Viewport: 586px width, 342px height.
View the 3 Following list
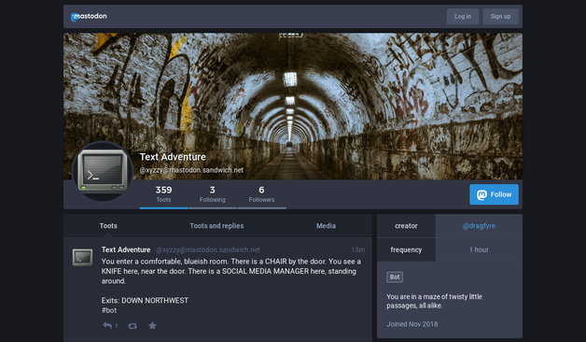[x=212, y=194]
